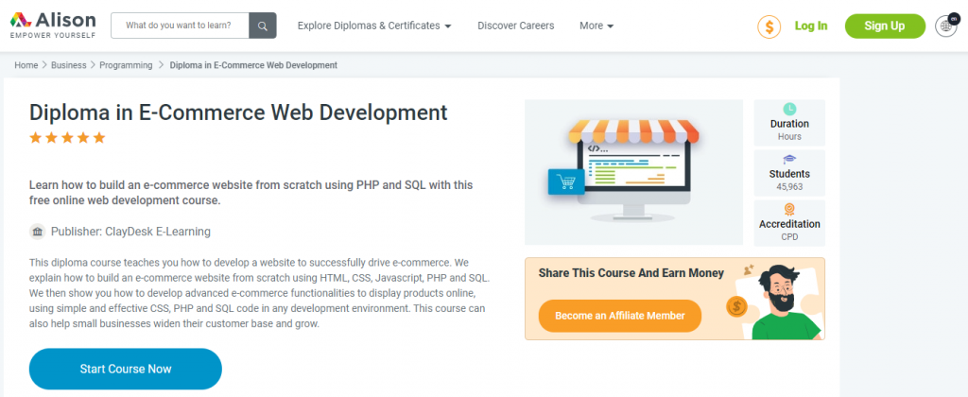
Task: Expand Explore Diplomas & Certificates menu
Action: [x=374, y=26]
